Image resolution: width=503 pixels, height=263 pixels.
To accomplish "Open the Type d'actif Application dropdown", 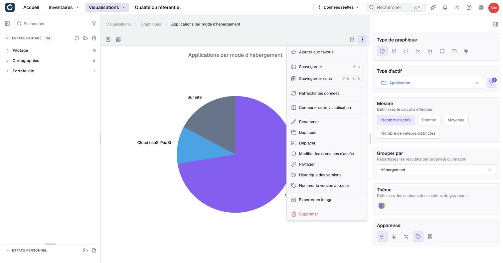I will (430, 83).
